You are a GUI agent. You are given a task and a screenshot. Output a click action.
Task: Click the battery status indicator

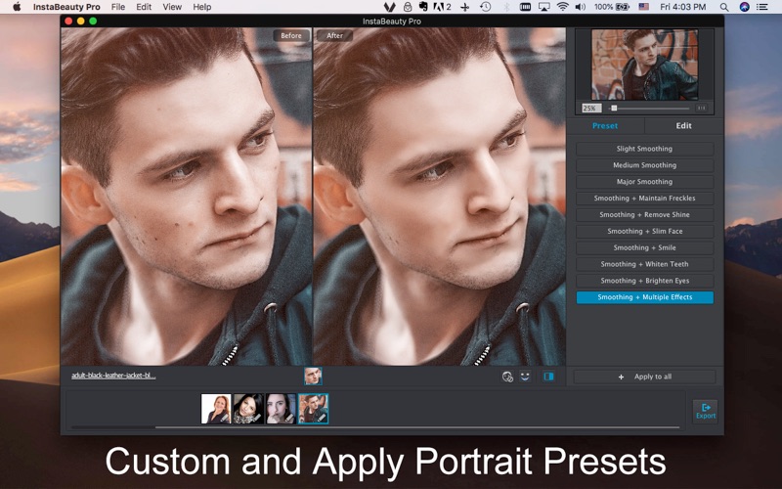[x=612, y=7]
